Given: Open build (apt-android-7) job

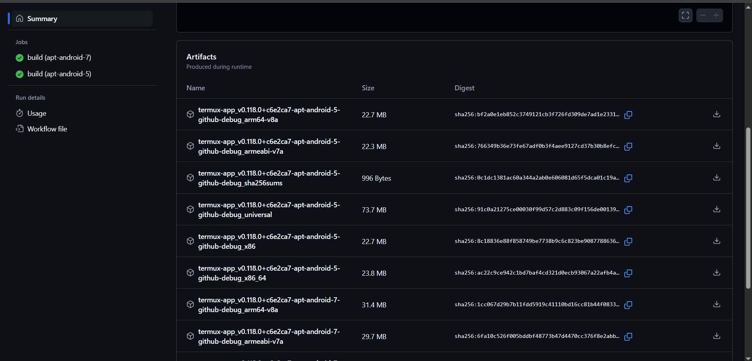Looking at the screenshot, I should click(59, 57).
